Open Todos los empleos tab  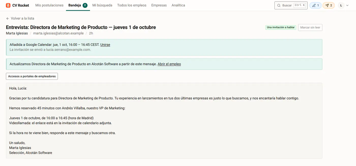tap(132, 5)
